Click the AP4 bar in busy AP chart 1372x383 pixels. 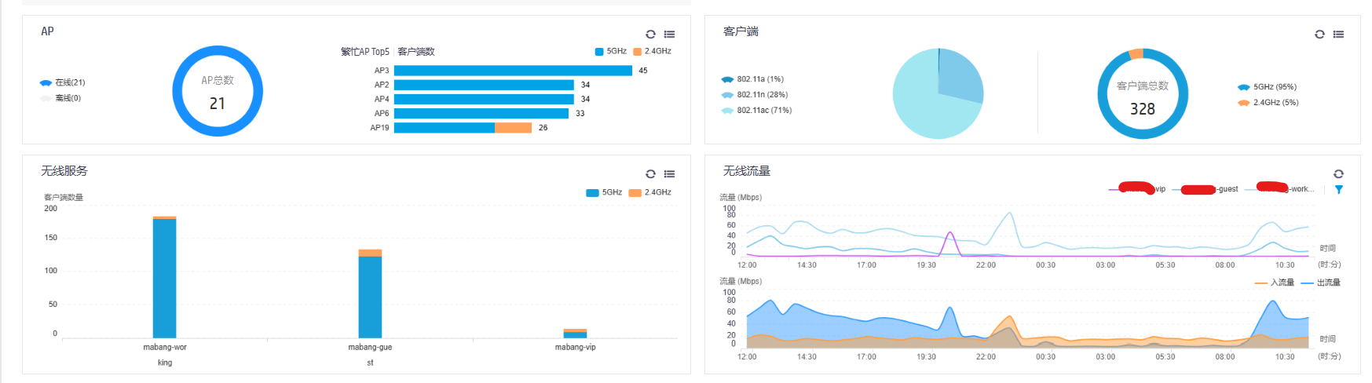click(484, 99)
